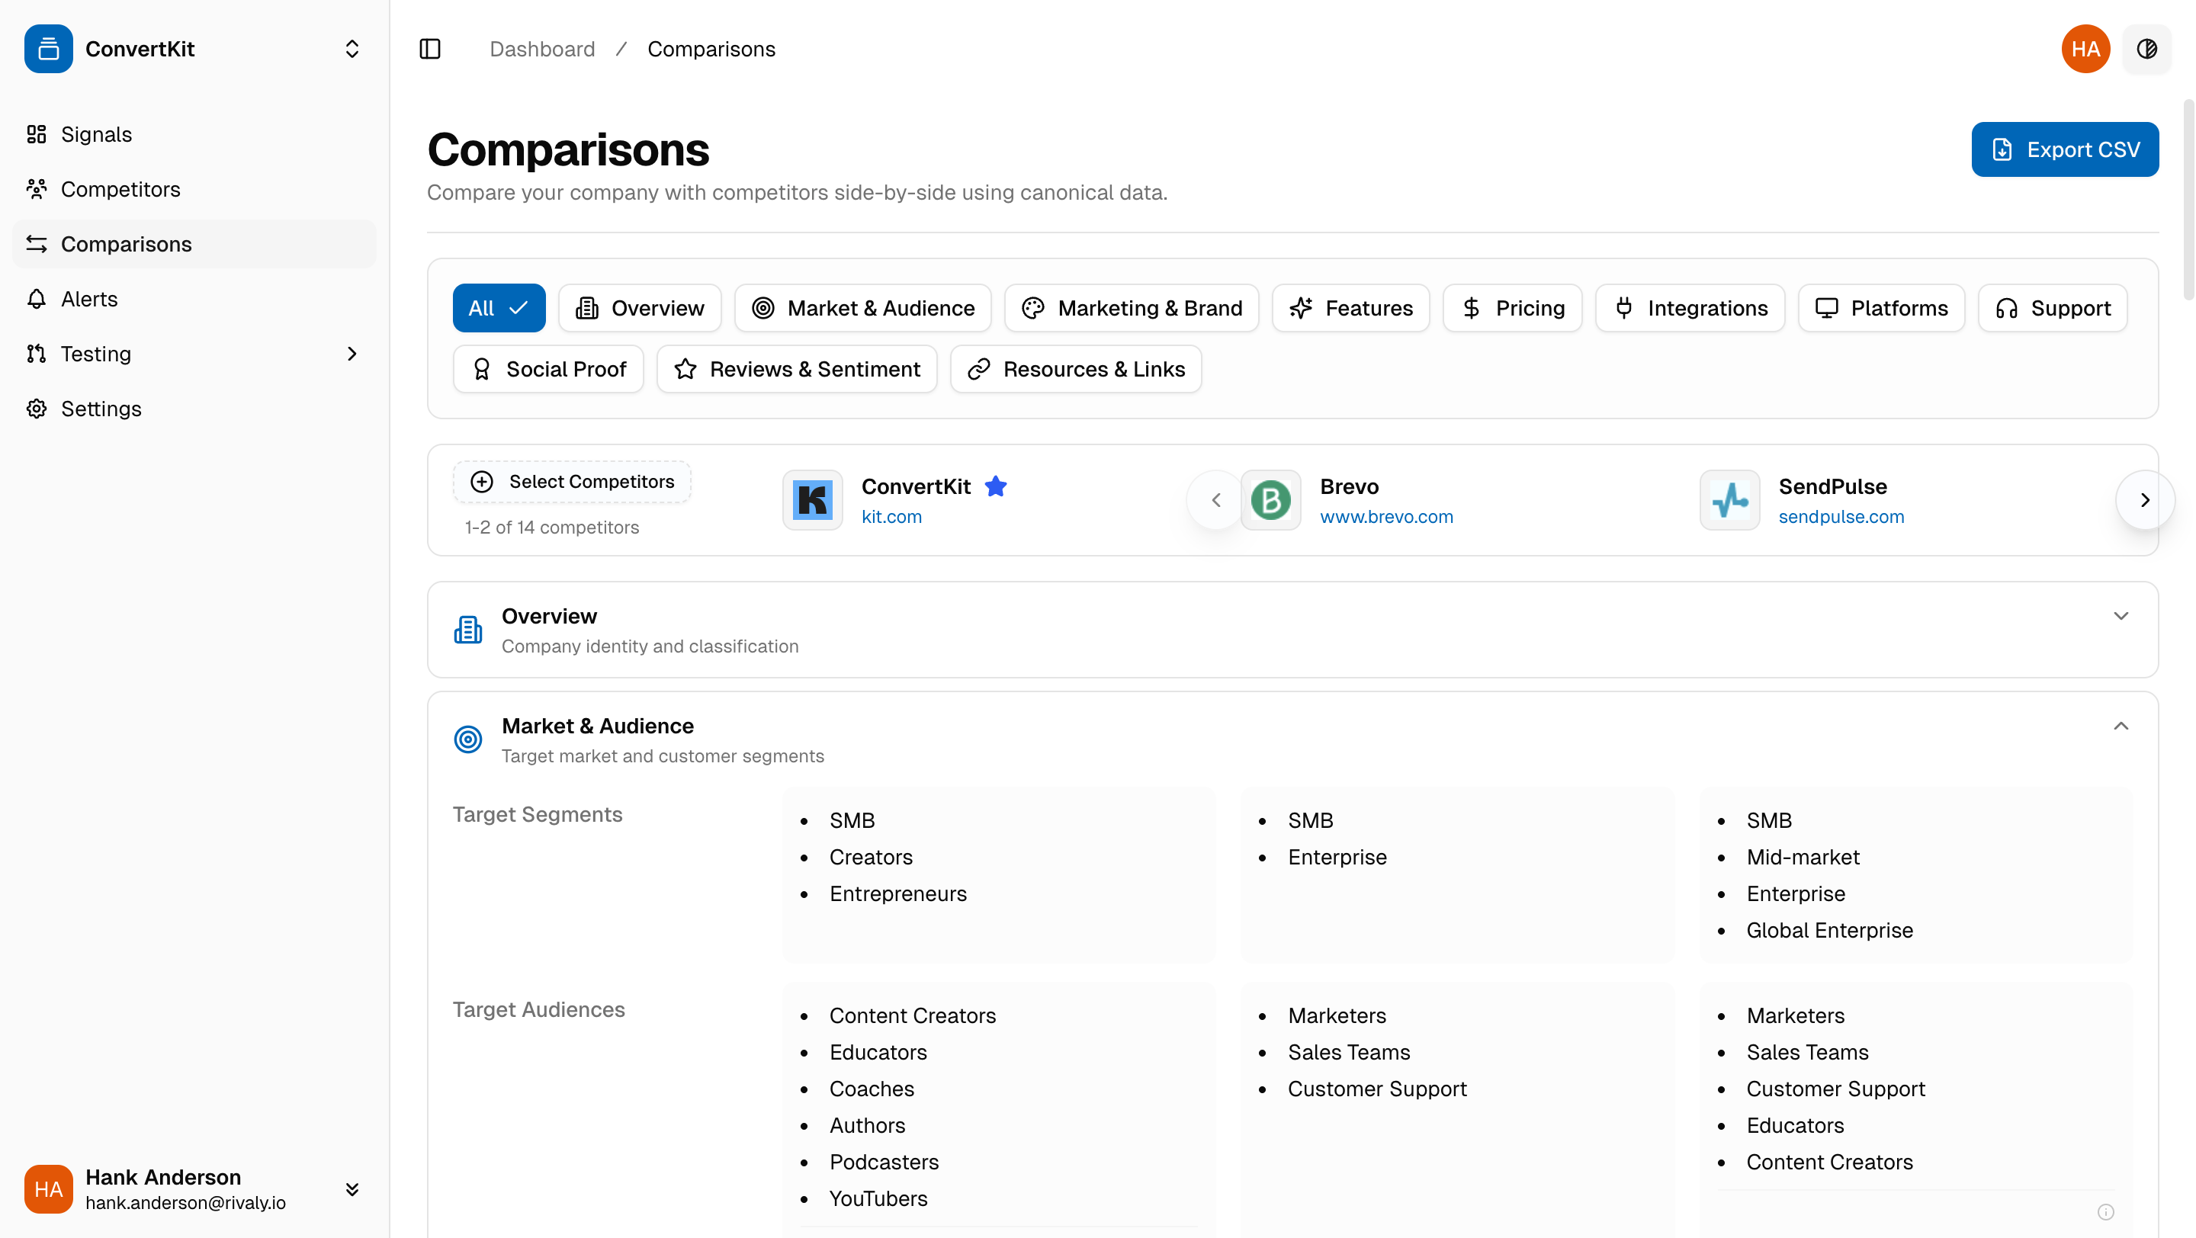Expand the Overview section
Viewport: 2196px width, 1238px height.
[2122, 615]
